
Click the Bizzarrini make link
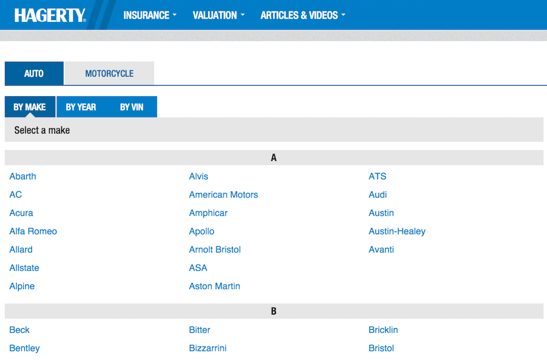(207, 348)
